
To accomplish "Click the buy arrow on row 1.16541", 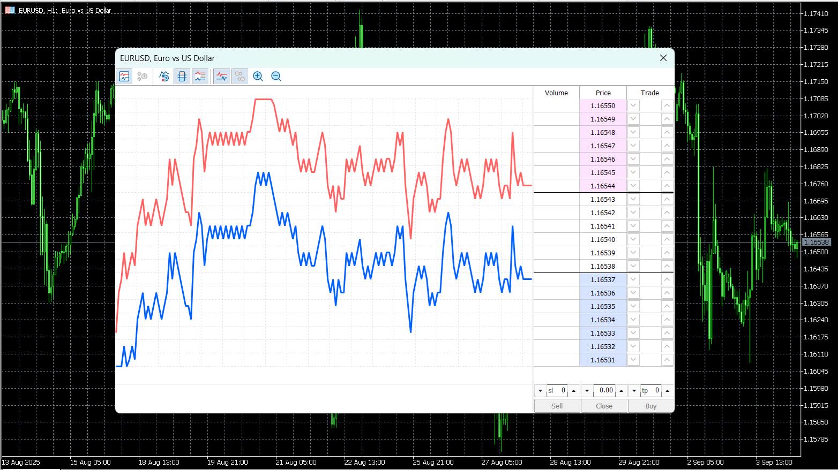I will (x=667, y=226).
